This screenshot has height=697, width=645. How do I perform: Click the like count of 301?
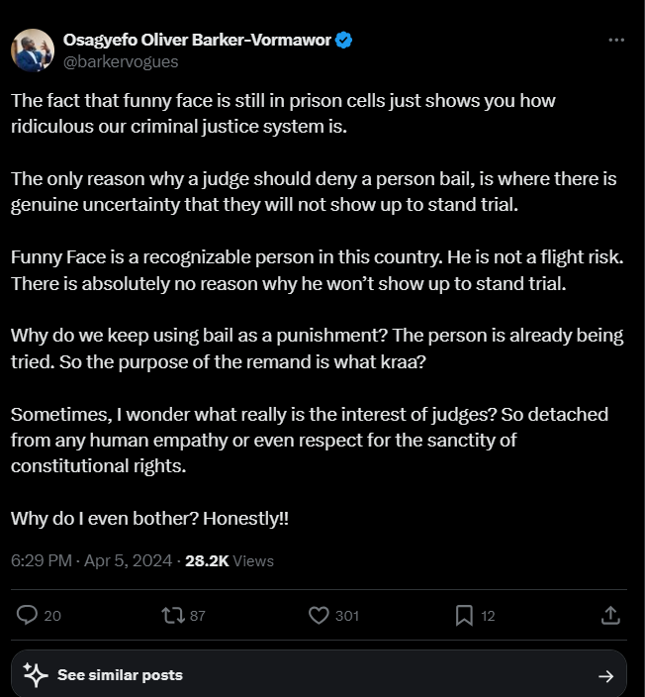(346, 616)
